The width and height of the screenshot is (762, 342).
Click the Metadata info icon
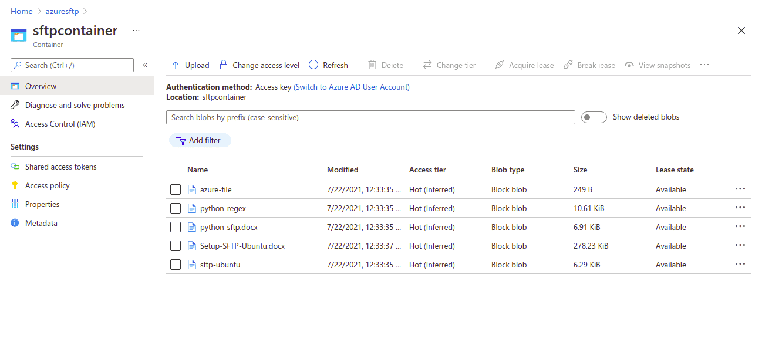(x=15, y=223)
